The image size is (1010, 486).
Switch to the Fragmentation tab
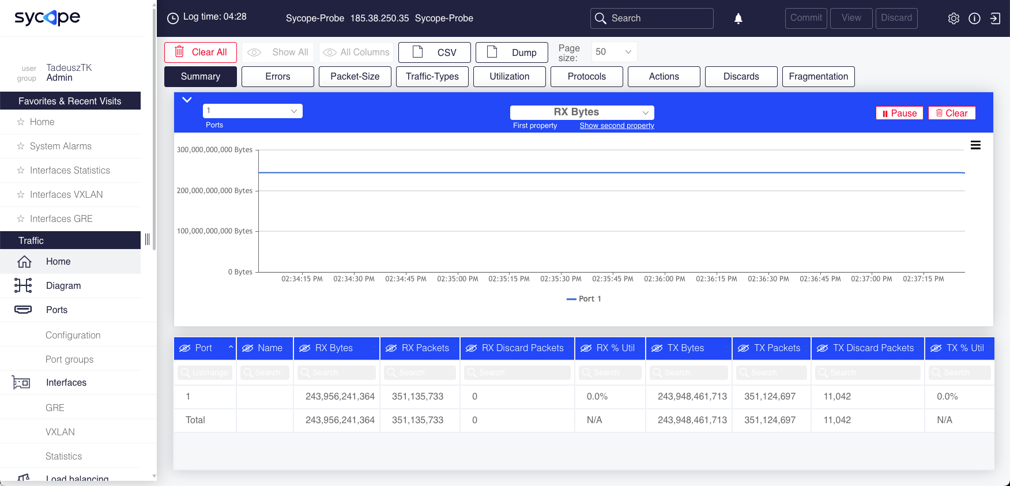819,77
